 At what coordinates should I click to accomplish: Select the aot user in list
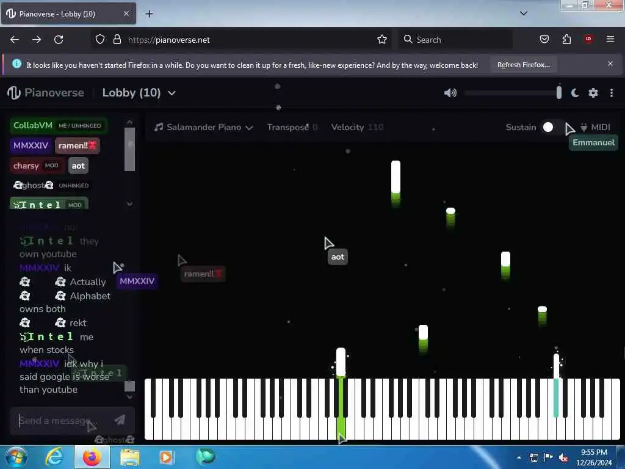coord(78,165)
